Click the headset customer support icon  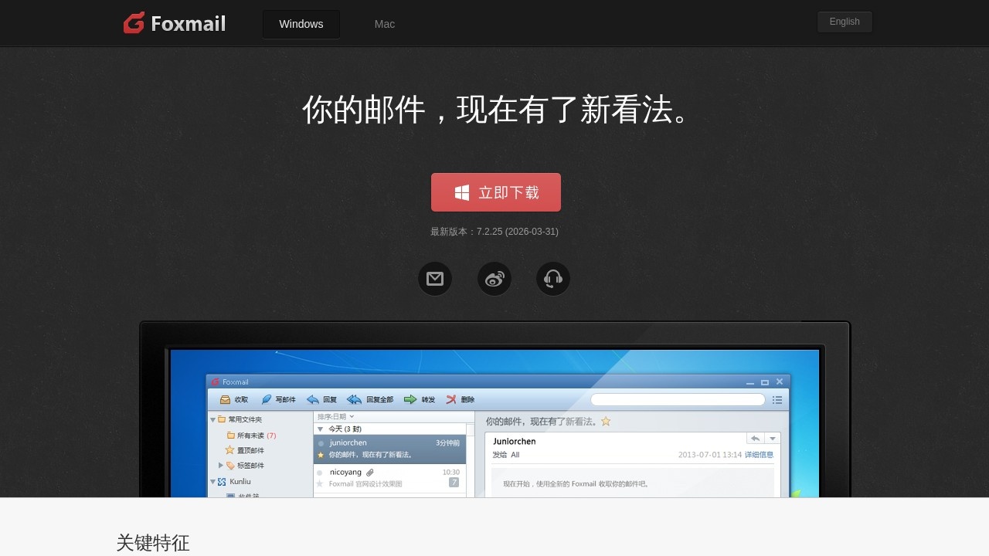(553, 279)
